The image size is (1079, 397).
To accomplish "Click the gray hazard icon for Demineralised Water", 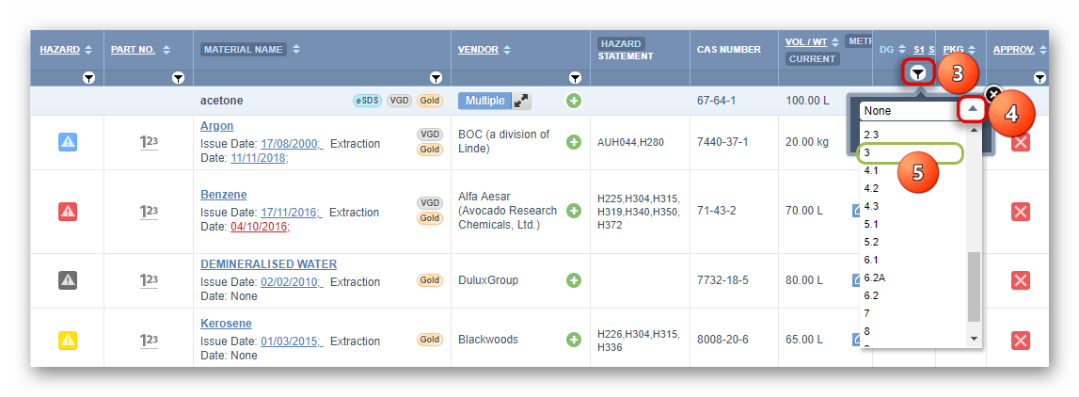I will point(68,280).
